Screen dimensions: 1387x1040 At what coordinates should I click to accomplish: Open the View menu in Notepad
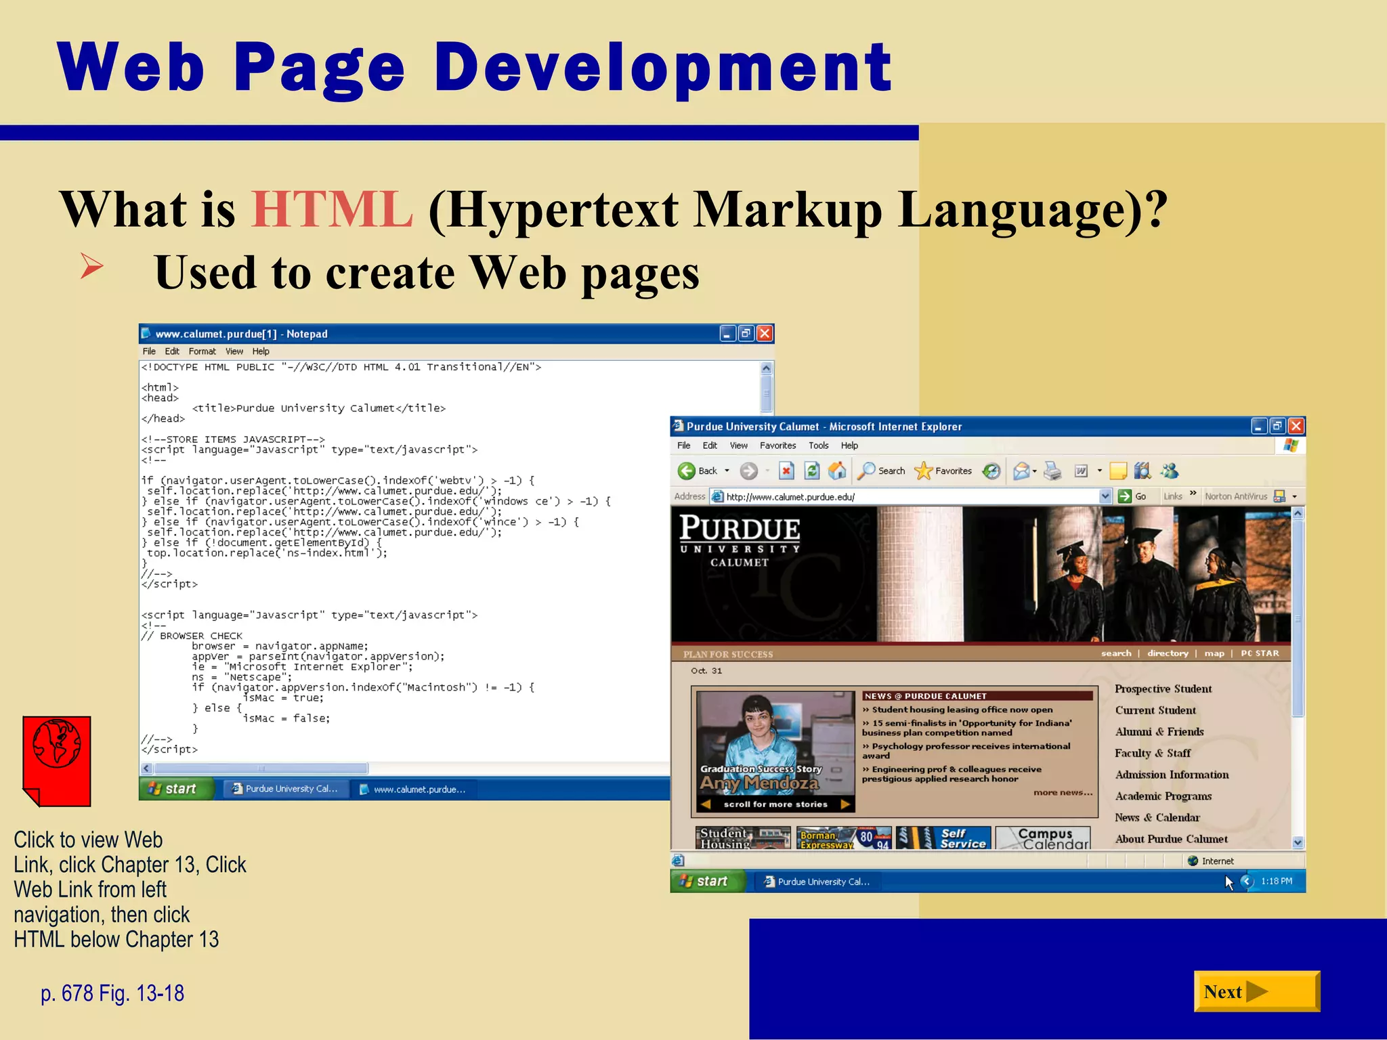[234, 351]
